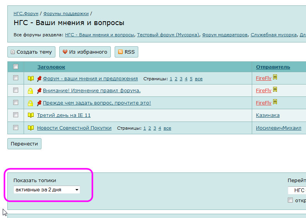This screenshot has width=306, height=218.
Task: Check the box for 'Прежде чем задать вопрос'
Action: point(15,102)
